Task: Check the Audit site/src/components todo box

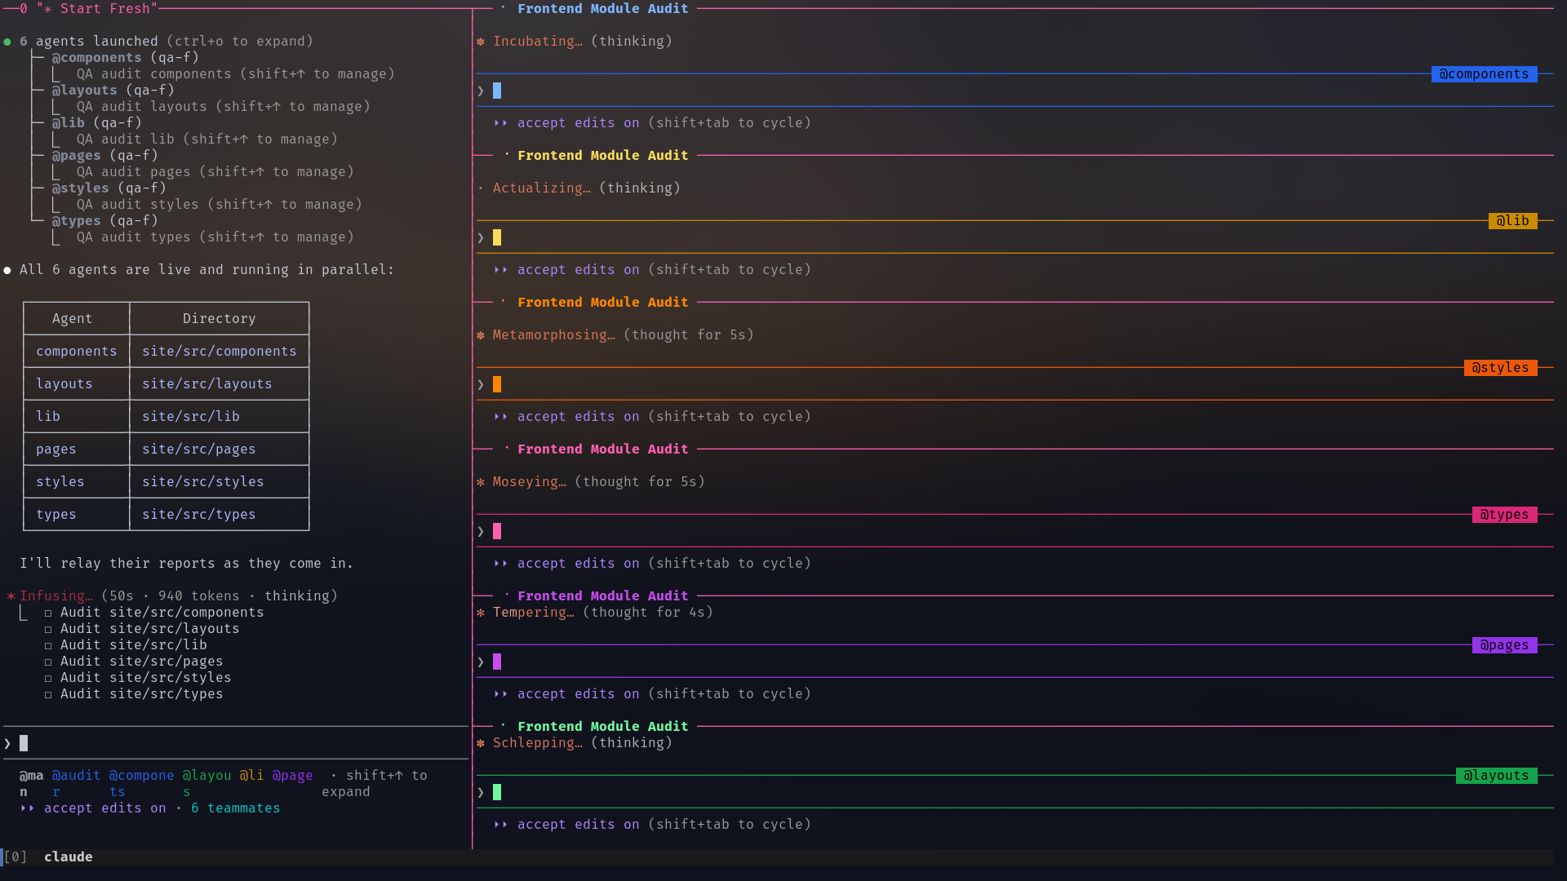Action: click(x=48, y=613)
